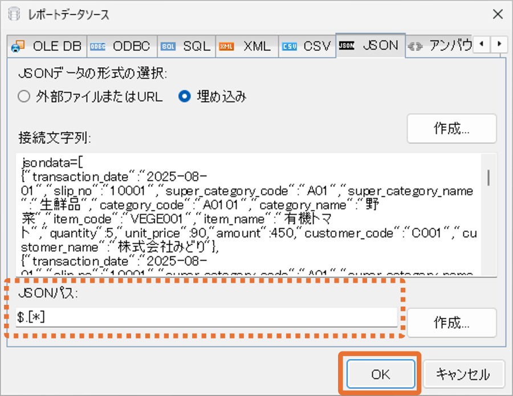Open the ODBC tab

(x=122, y=46)
